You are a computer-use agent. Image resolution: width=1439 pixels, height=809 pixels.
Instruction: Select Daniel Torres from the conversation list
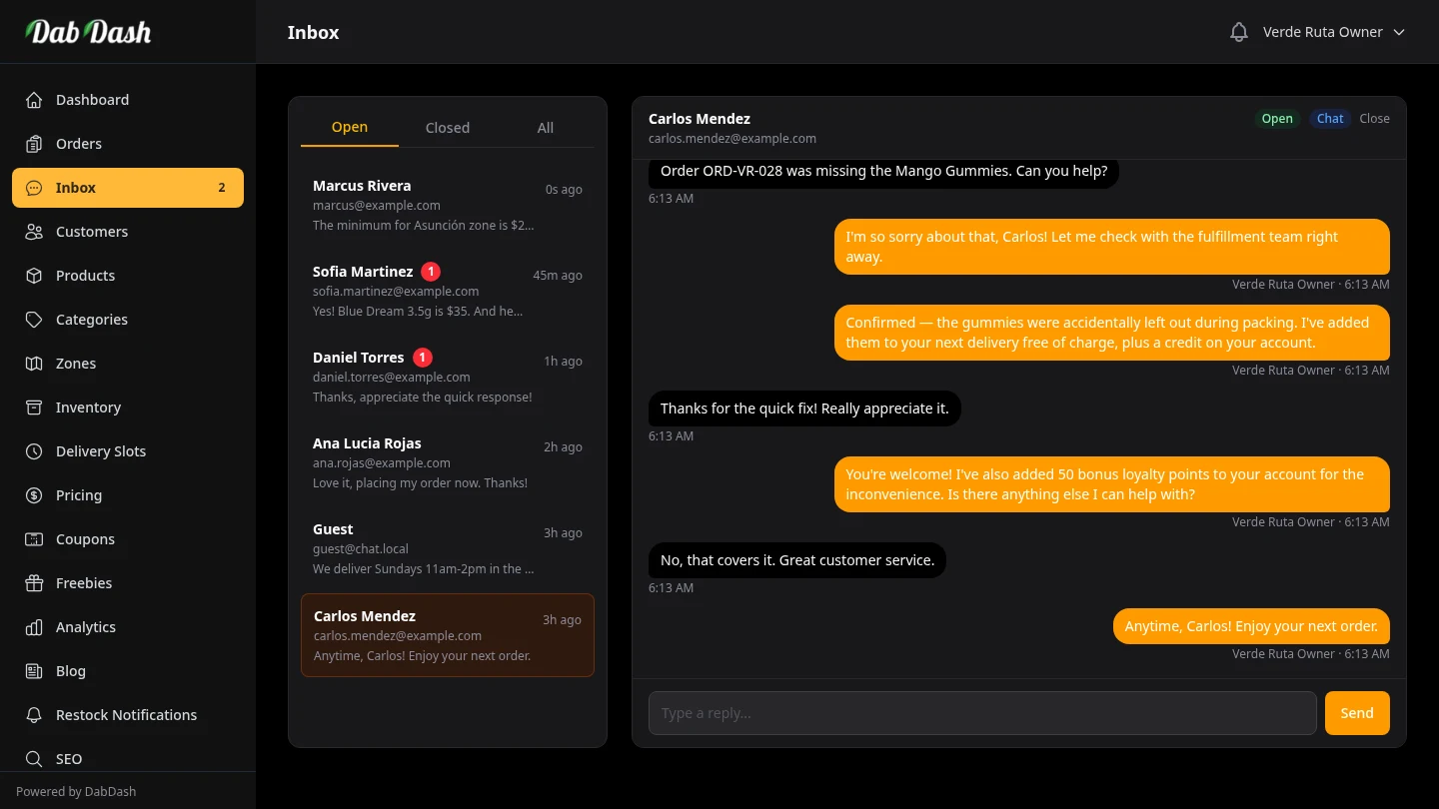point(447,376)
